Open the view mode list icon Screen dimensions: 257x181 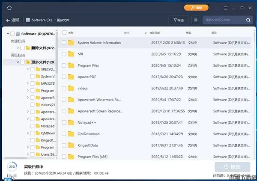coord(196,20)
